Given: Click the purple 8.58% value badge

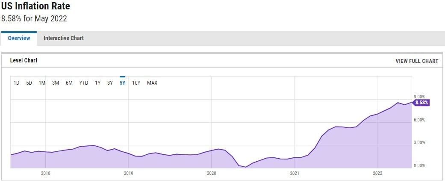Looking at the screenshot, I should pos(421,103).
